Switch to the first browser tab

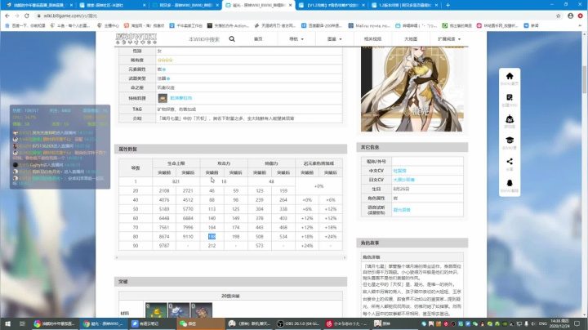point(38,5)
